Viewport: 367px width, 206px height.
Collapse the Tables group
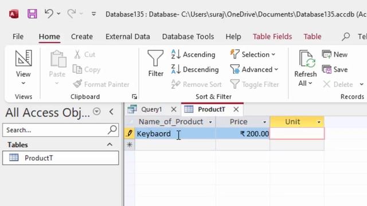tap(110, 145)
